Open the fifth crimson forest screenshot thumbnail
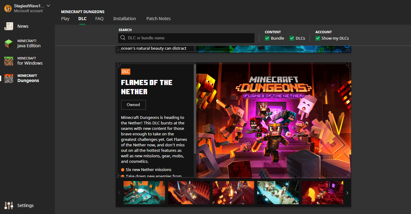This screenshot has width=411, height=214. click(x=323, y=193)
